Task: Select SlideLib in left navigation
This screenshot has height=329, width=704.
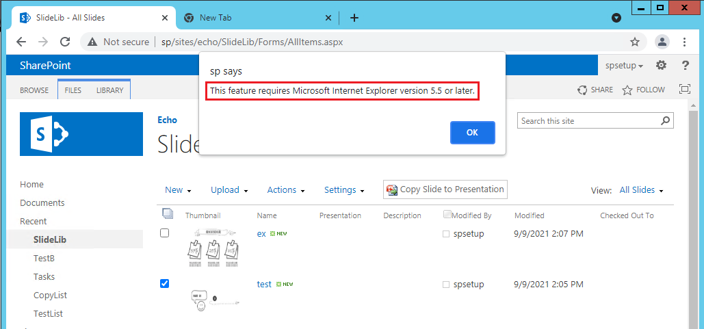Action: (x=50, y=239)
